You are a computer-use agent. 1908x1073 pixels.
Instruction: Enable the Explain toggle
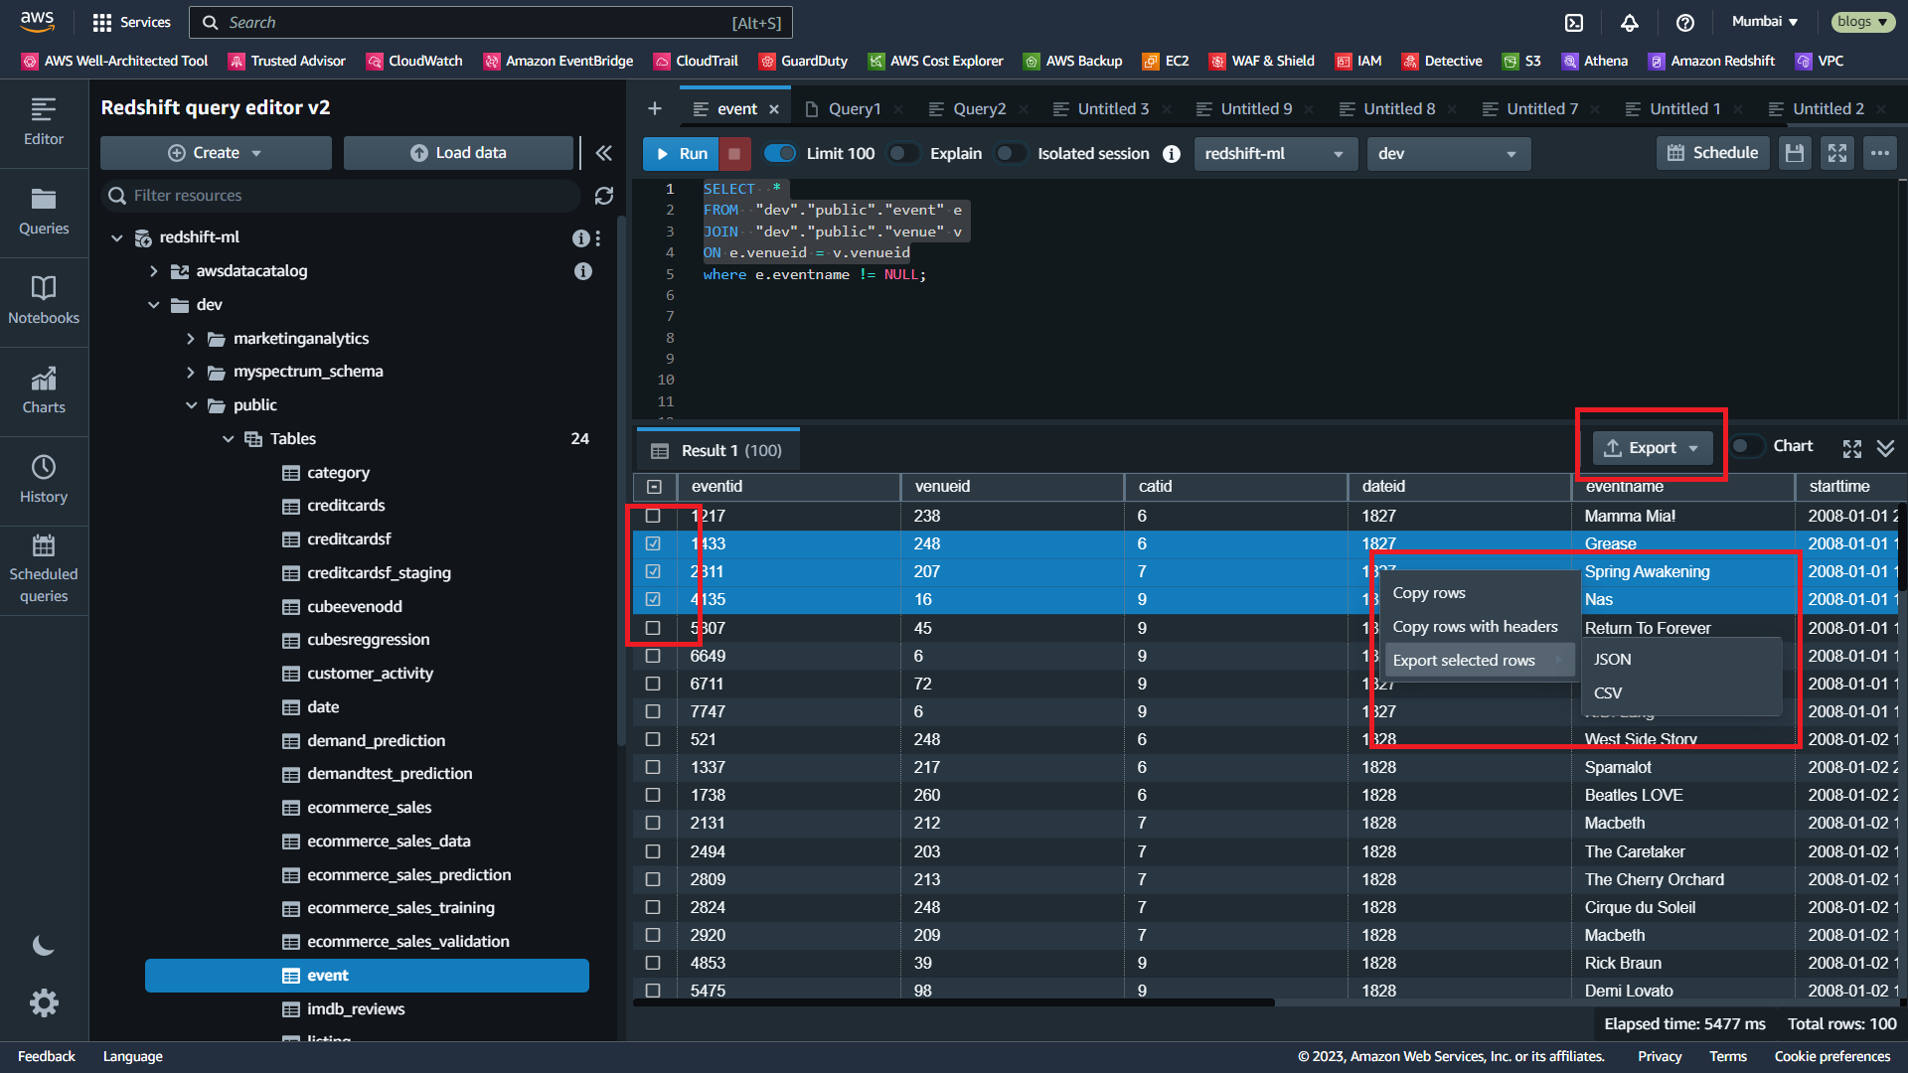tap(903, 153)
